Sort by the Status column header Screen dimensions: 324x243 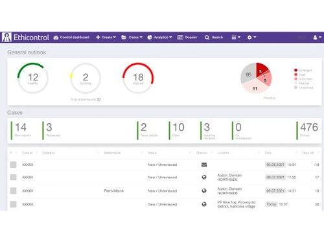(152, 153)
